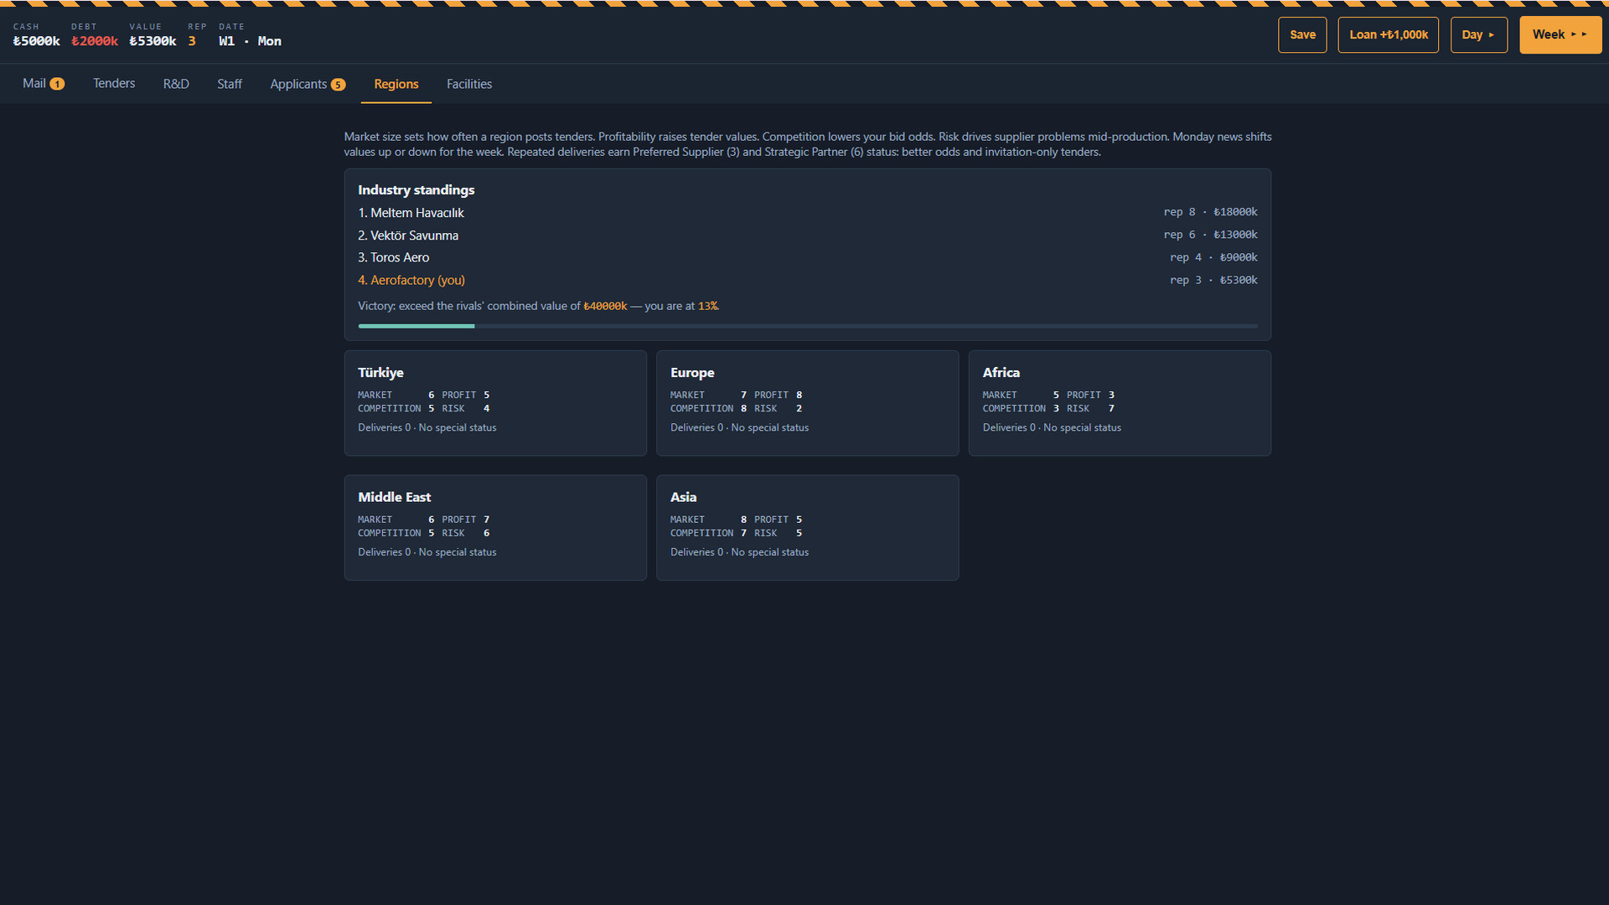Viewport: 1609px width, 905px height.
Task: Open the Türkiye region card
Action: pyautogui.click(x=495, y=403)
